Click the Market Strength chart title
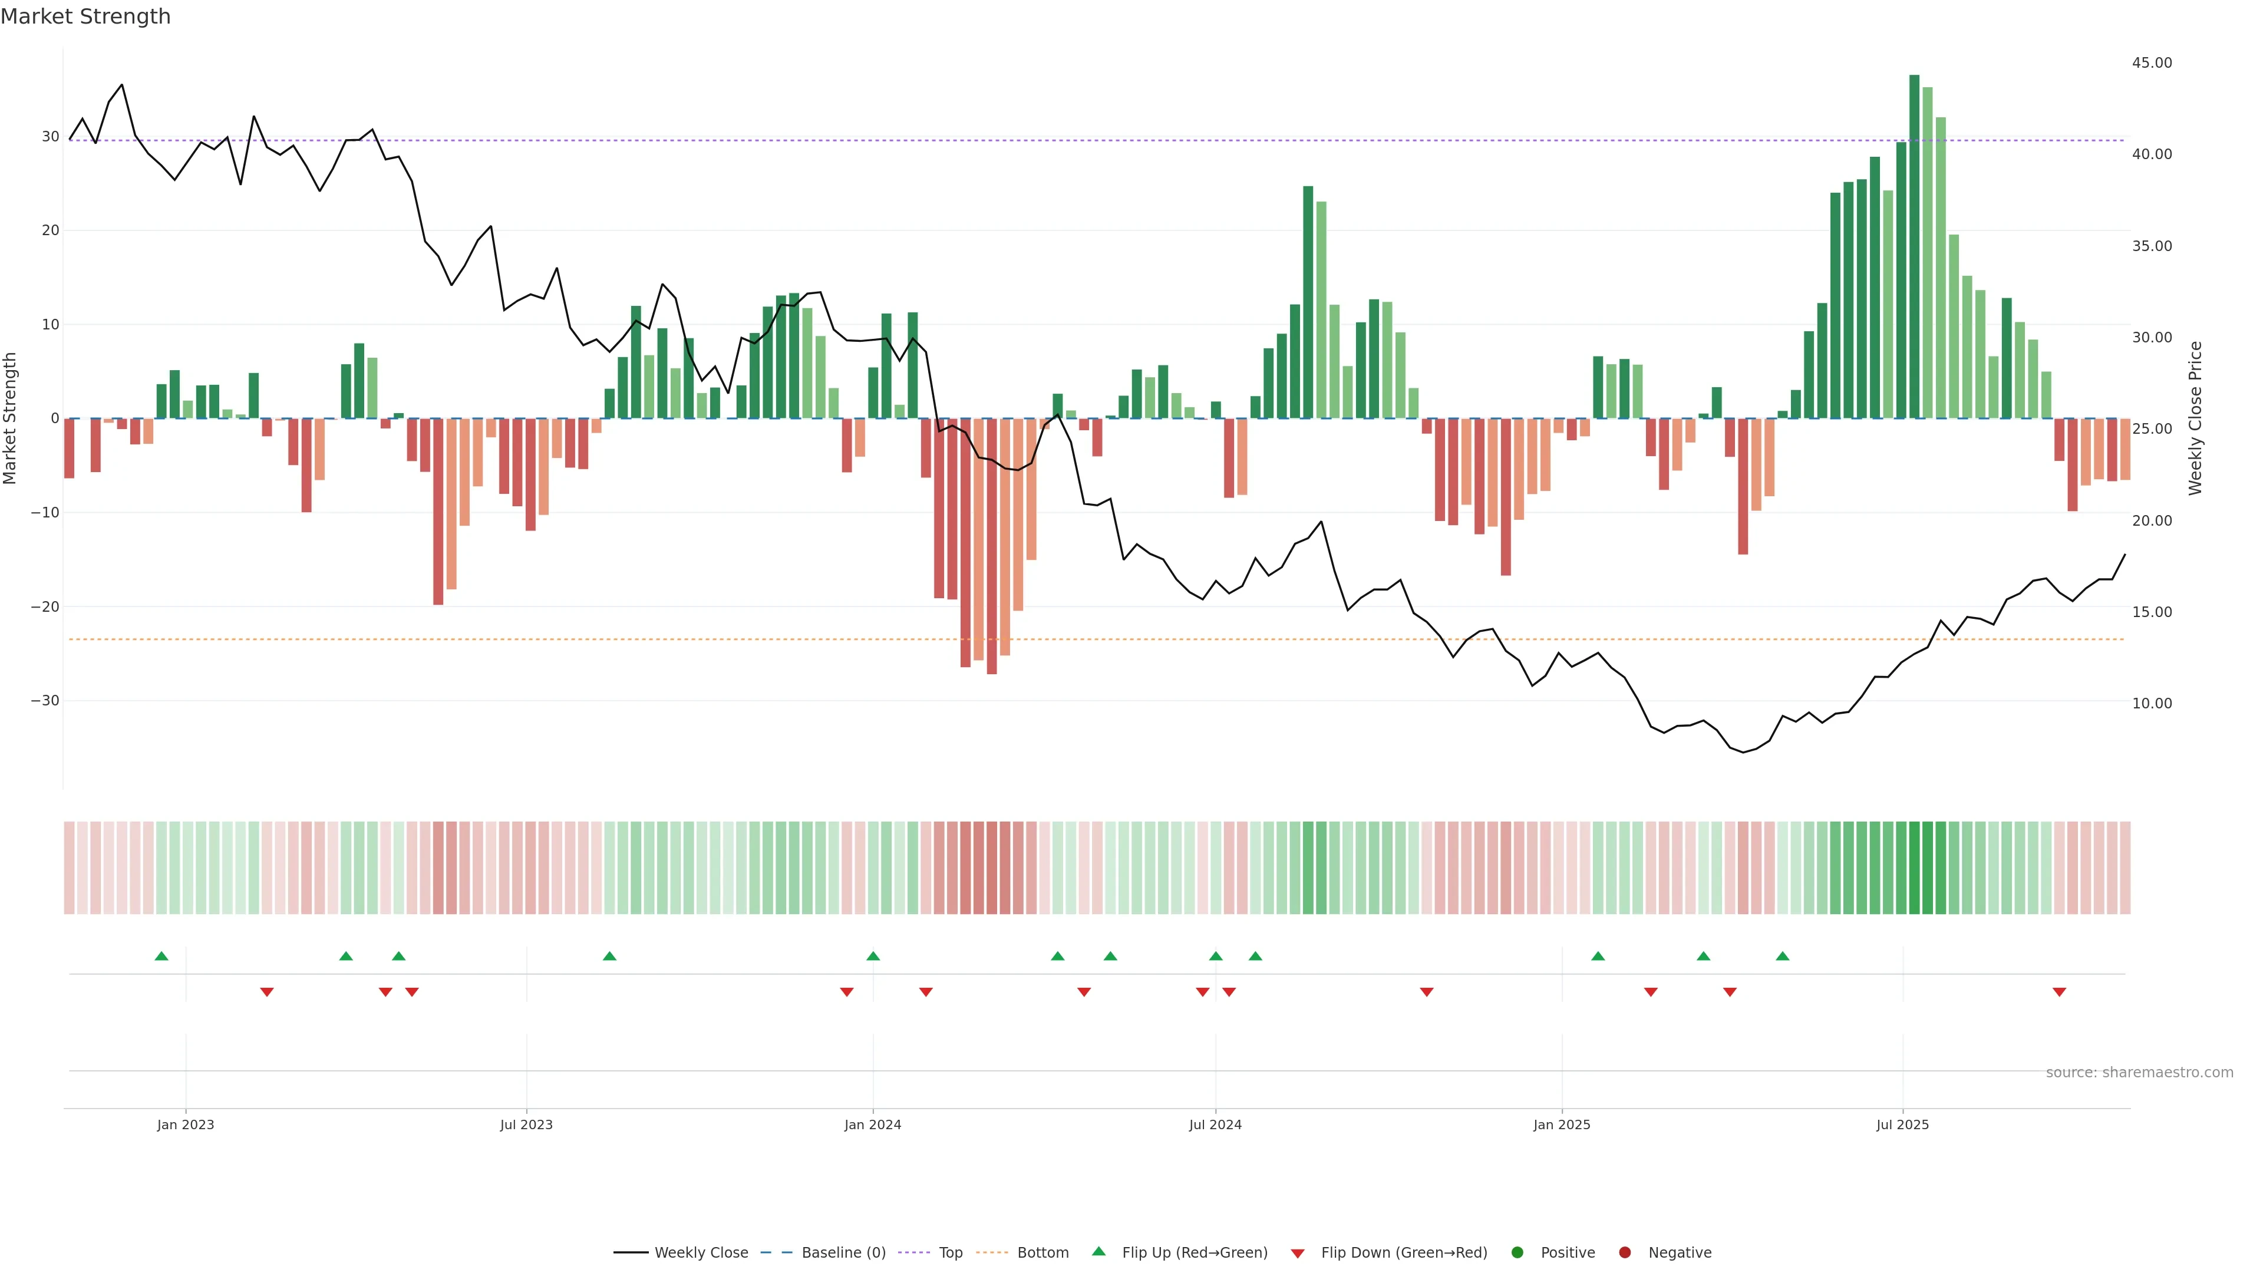Screen dimensions: 2263x1273 point(85,17)
